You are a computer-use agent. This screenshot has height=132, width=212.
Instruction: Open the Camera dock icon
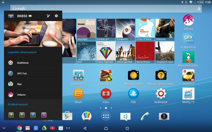point(164,116)
